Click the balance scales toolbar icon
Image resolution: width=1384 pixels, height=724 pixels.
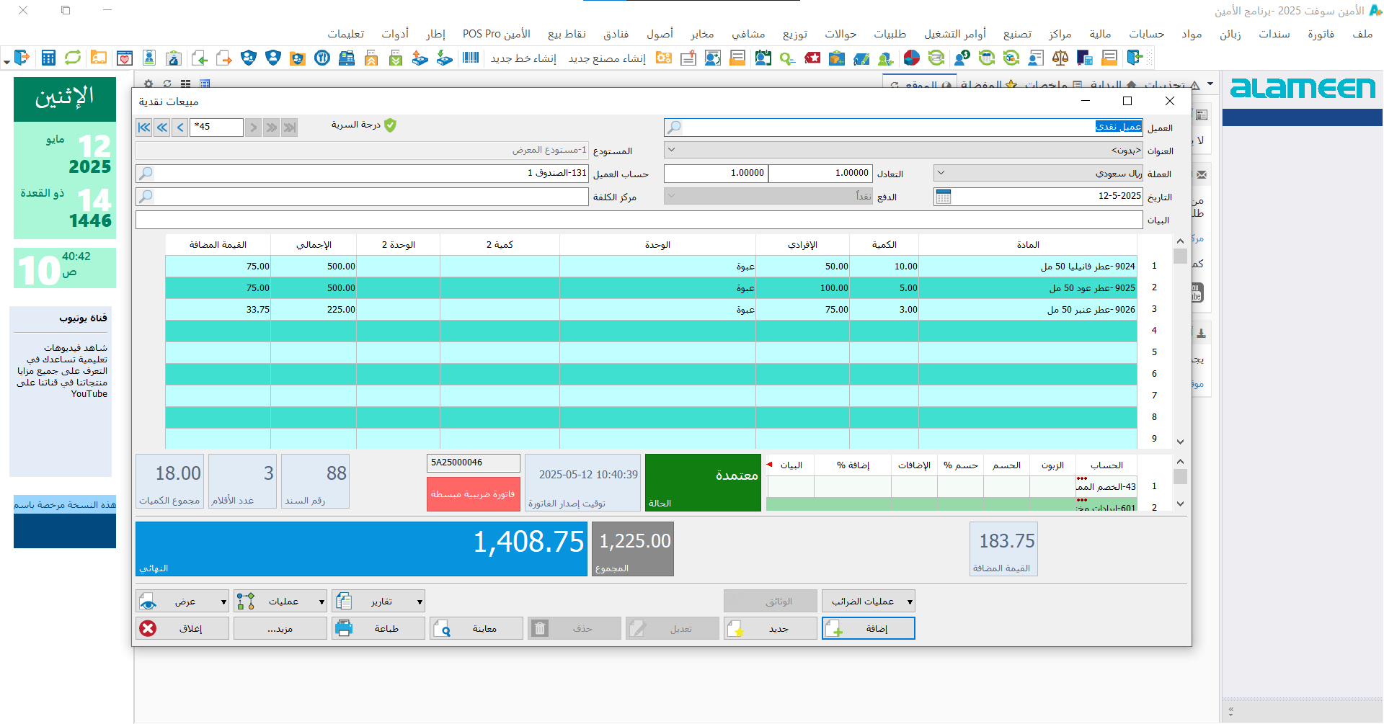[1060, 58]
